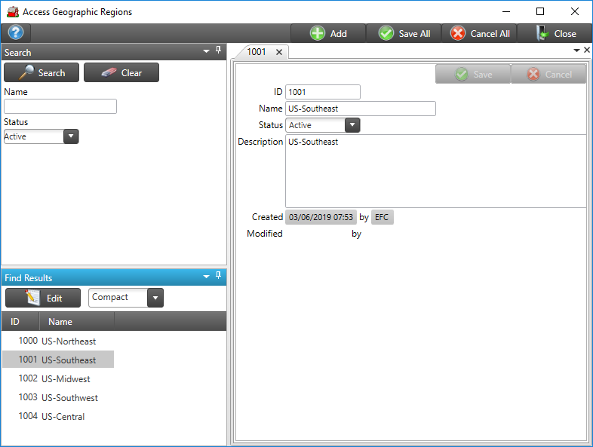Run Search with the magnifying glass button
Image resolution: width=593 pixels, height=447 pixels.
pos(41,72)
